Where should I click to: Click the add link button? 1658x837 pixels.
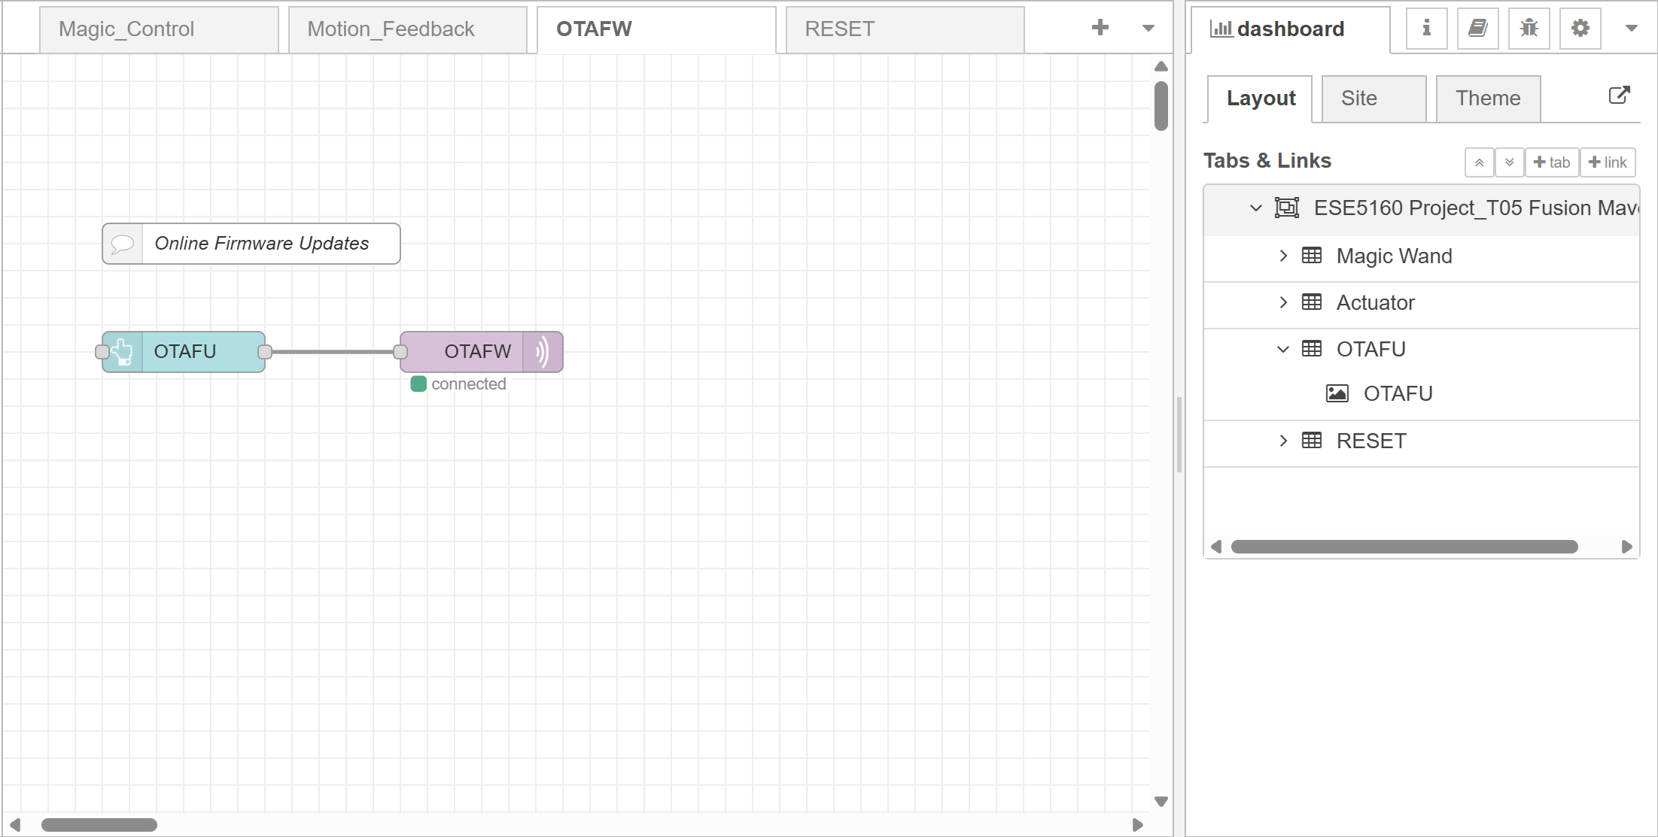[x=1608, y=162]
